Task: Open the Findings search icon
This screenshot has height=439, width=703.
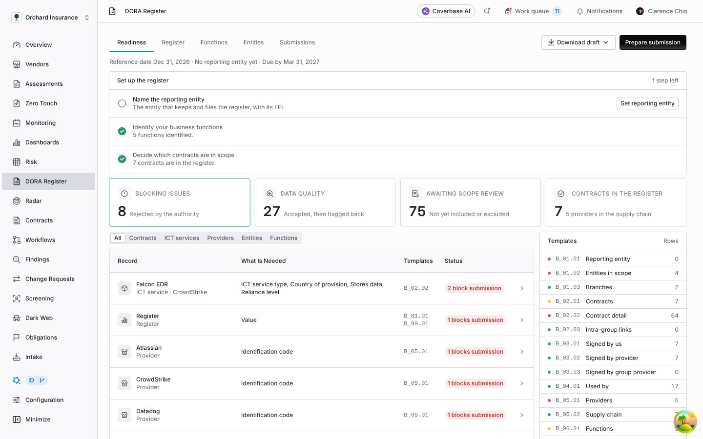Action: tap(17, 259)
